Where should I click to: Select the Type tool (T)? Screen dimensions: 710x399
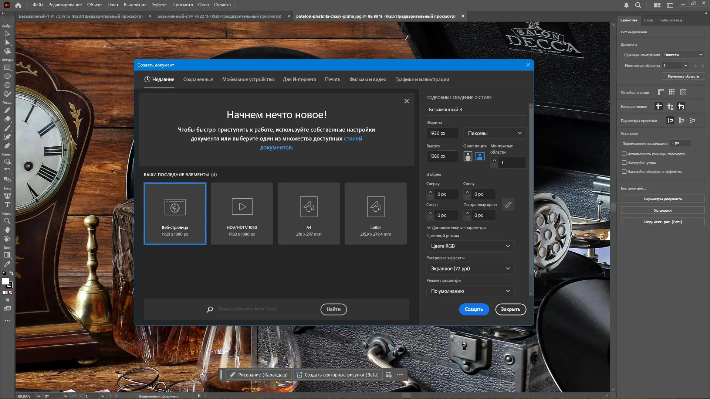coord(7,205)
